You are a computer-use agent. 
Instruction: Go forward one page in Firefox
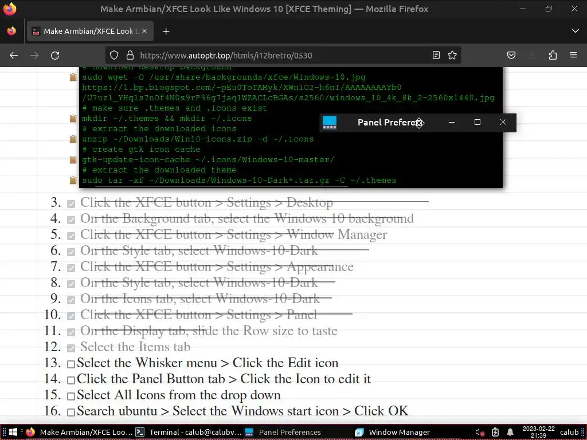coord(34,56)
